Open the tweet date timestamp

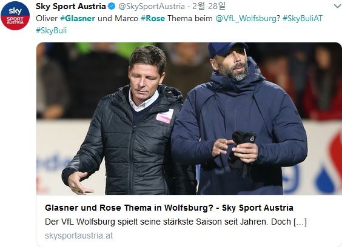(x=209, y=6)
